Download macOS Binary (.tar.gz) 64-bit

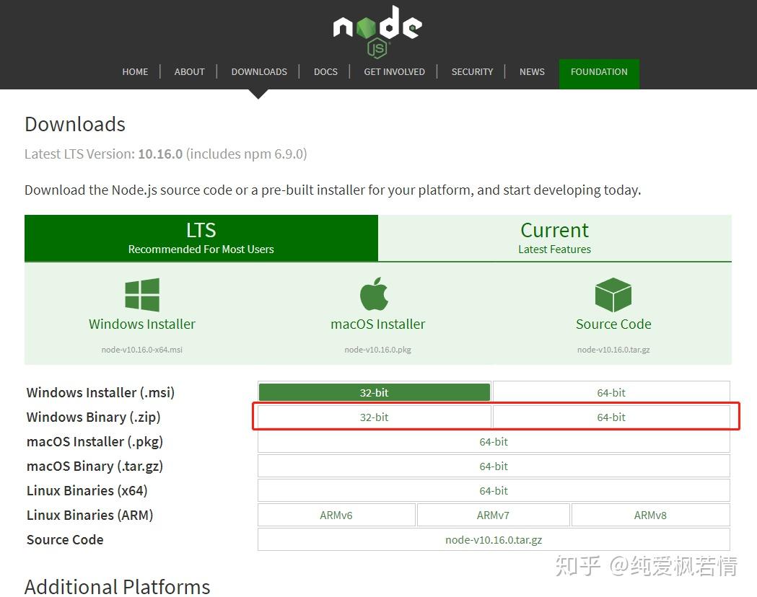(494, 466)
